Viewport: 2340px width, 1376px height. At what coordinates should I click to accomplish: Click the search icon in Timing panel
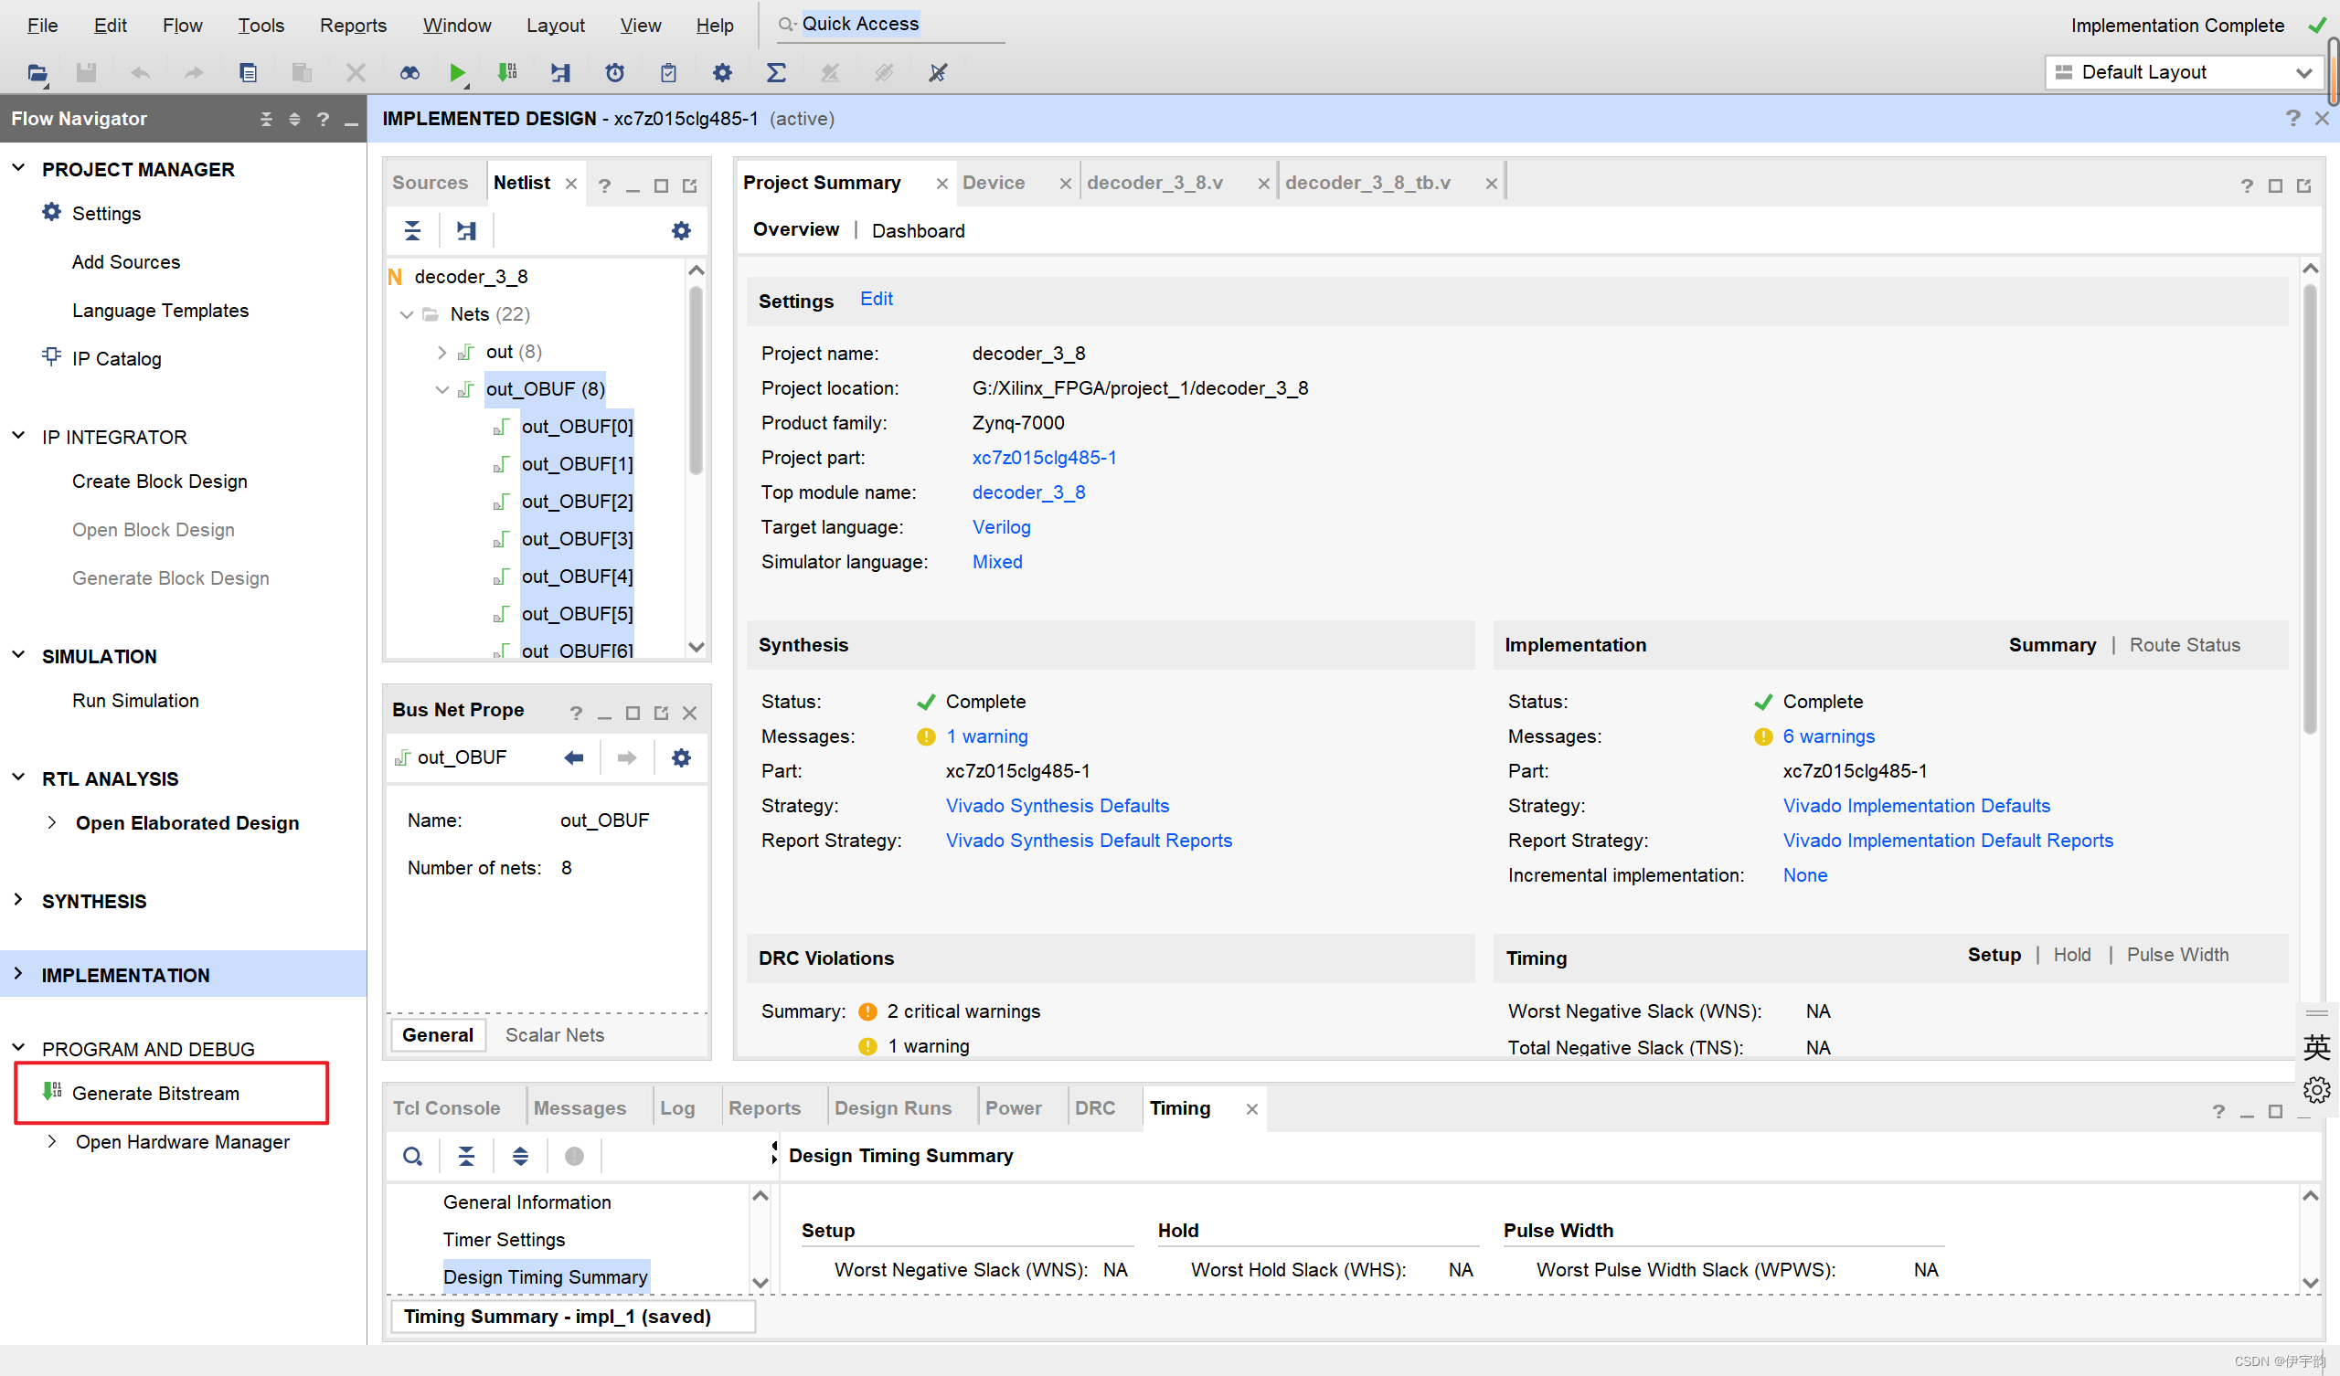click(412, 1156)
